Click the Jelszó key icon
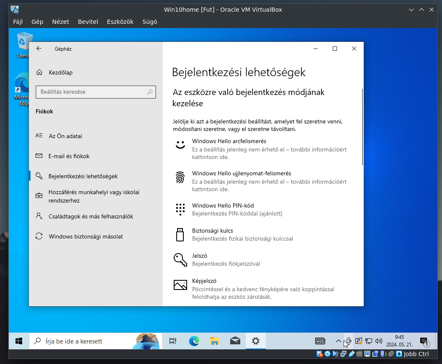The image size is (442, 364). (180, 260)
